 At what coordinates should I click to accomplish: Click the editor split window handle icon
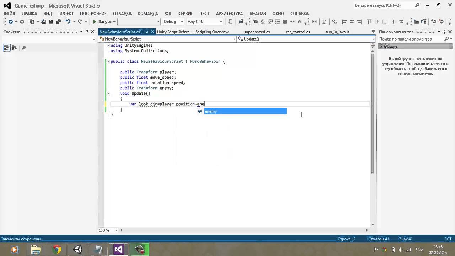click(373, 46)
